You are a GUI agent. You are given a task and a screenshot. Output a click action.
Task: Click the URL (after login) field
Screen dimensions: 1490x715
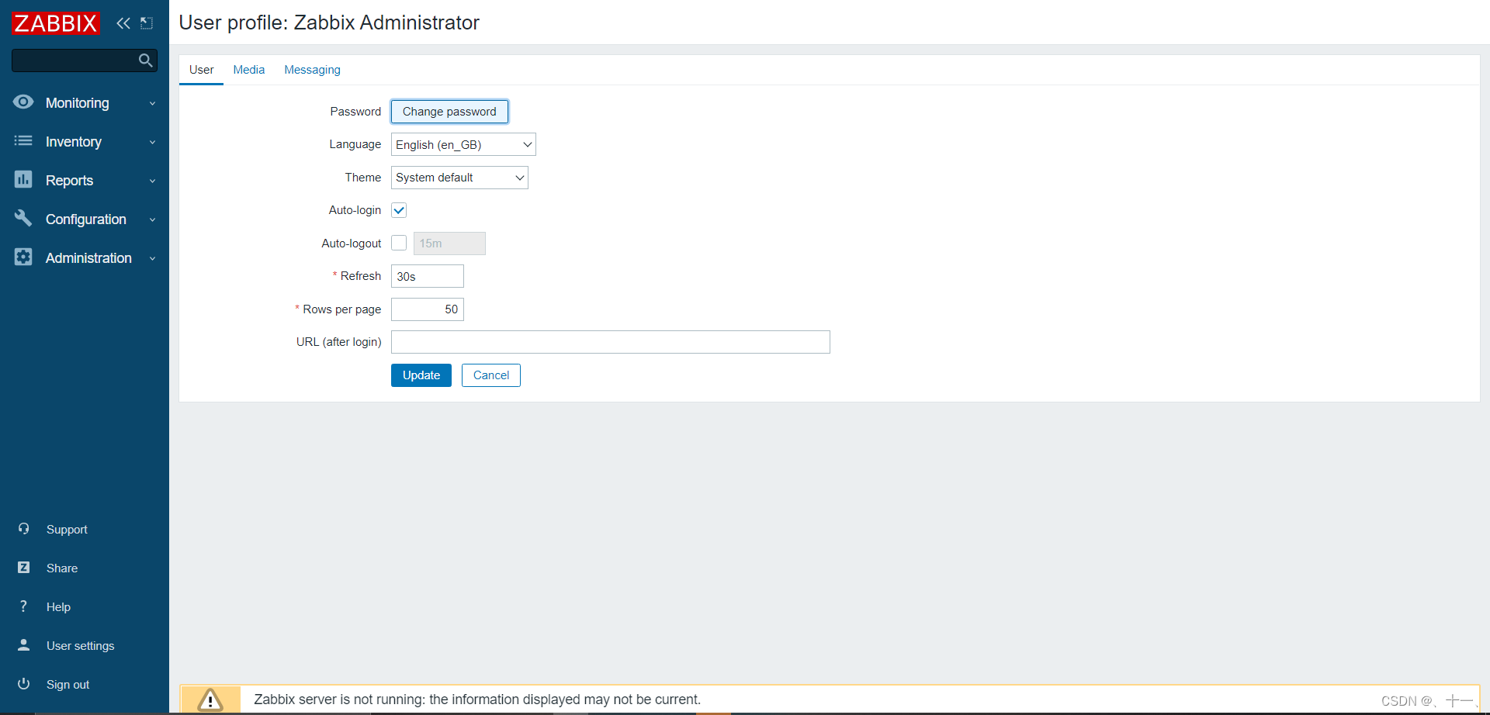[611, 342]
